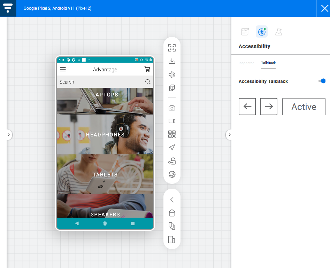The image size is (330, 268).
Task: Click the full-screen frame icon in device toolbar
Action: coord(172,48)
